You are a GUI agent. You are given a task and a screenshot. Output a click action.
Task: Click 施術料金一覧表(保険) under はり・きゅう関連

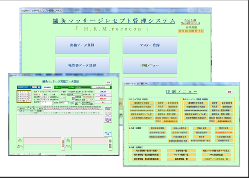pos(167,110)
